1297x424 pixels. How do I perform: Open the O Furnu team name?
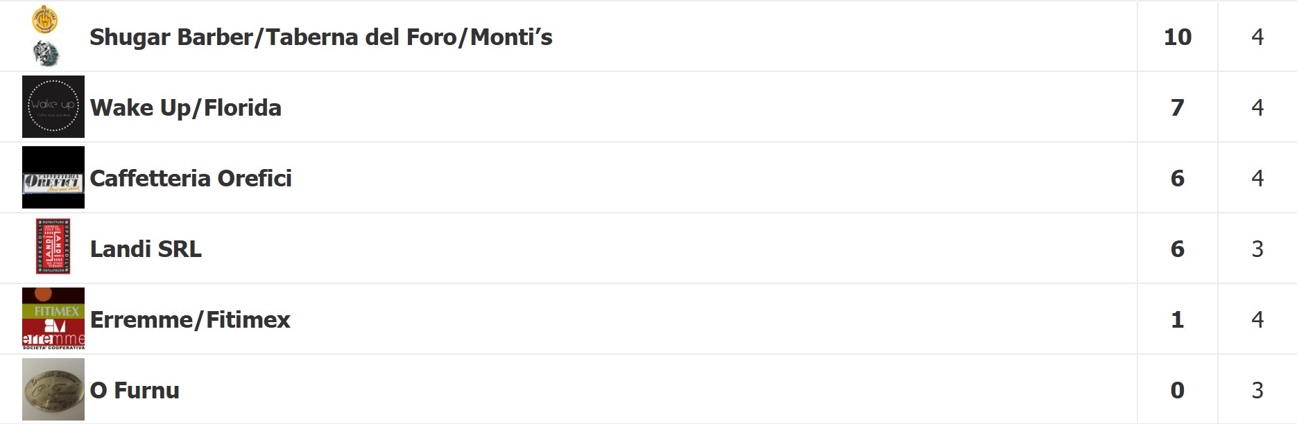[x=135, y=390]
